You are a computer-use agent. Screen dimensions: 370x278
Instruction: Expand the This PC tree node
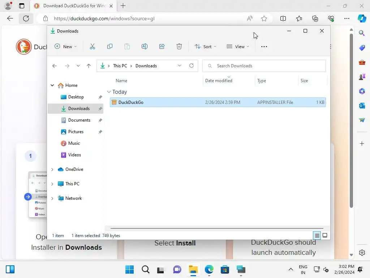(52, 184)
